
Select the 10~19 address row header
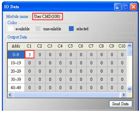[x=16, y=63]
